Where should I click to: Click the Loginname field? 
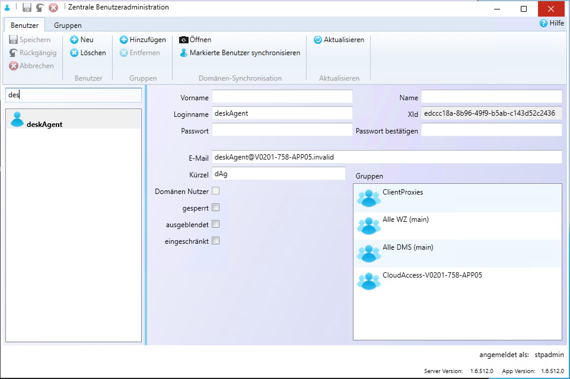coord(282,113)
